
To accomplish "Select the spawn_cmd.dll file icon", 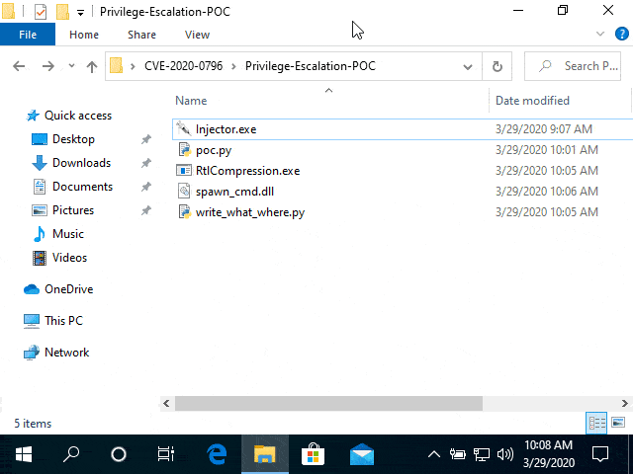I will tap(184, 191).
